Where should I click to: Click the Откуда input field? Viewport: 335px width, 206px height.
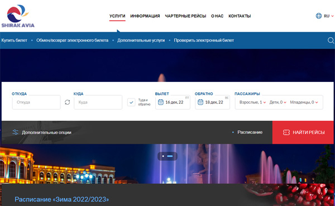tap(36, 102)
